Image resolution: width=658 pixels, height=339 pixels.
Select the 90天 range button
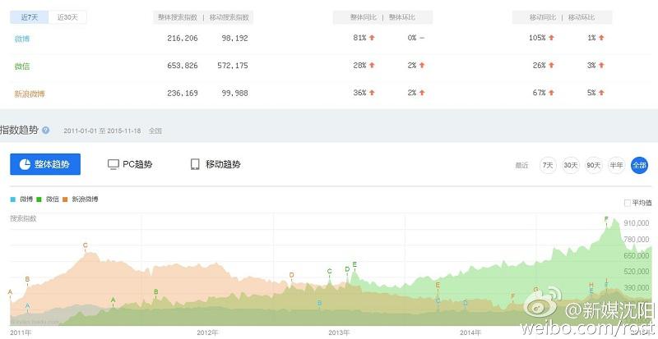pyautogui.click(x=594, y=165)
